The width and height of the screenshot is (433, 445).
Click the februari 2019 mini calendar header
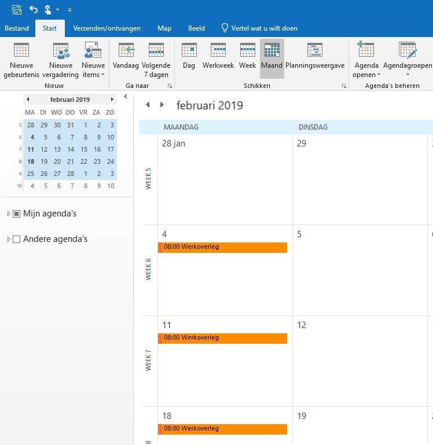70,100
